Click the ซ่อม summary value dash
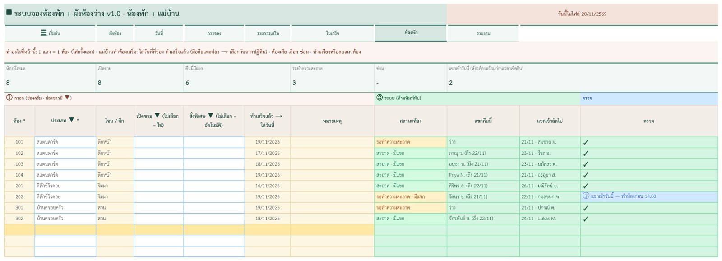The image size is (722, 261). coord(377,83)
